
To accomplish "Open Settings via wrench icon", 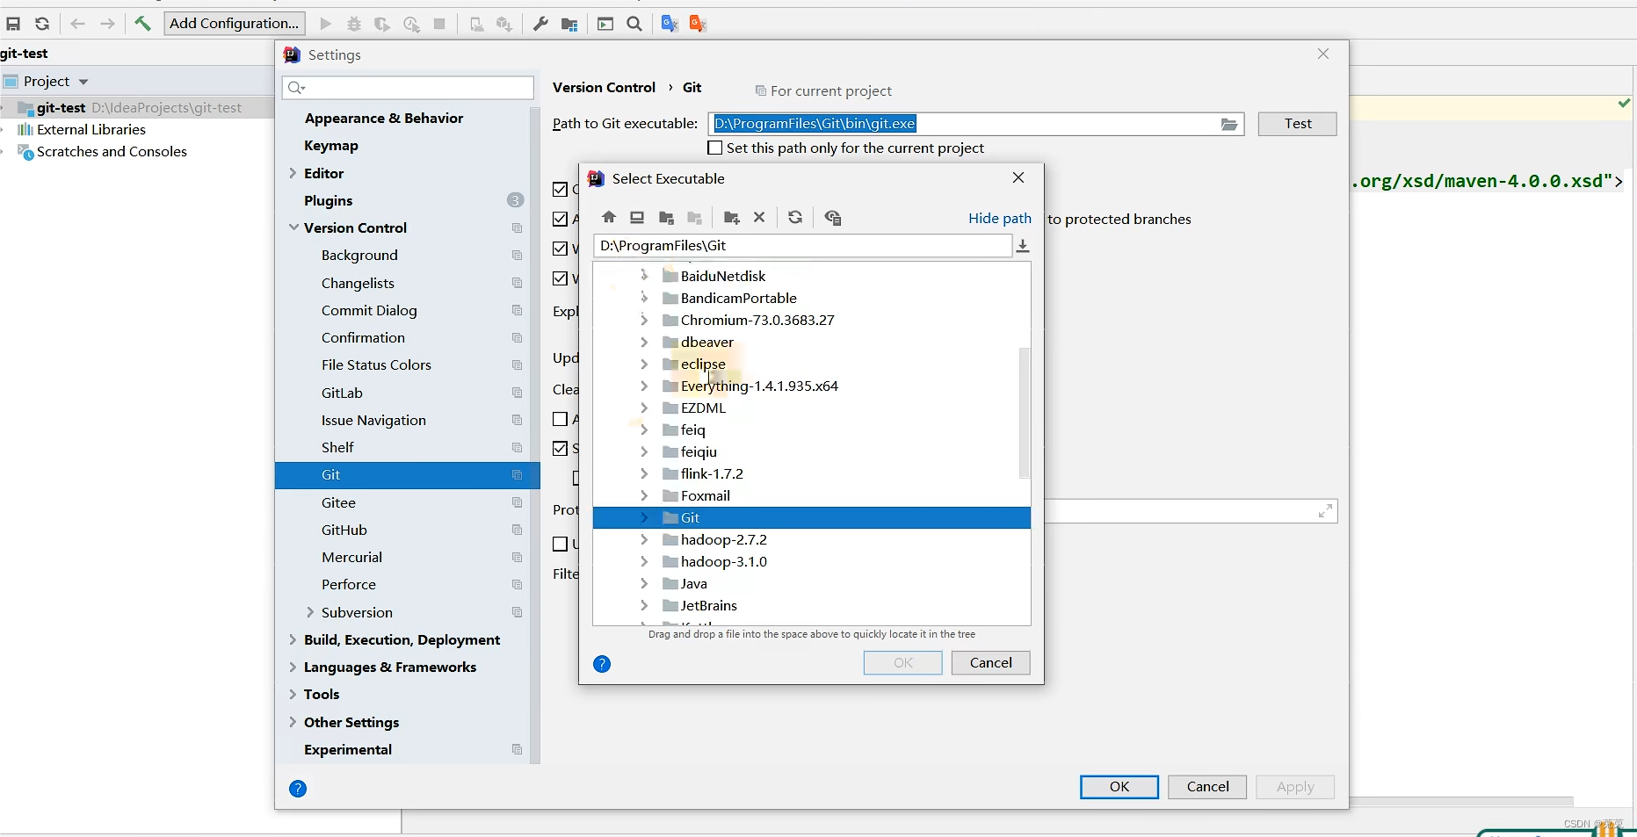I will [540, 24].
